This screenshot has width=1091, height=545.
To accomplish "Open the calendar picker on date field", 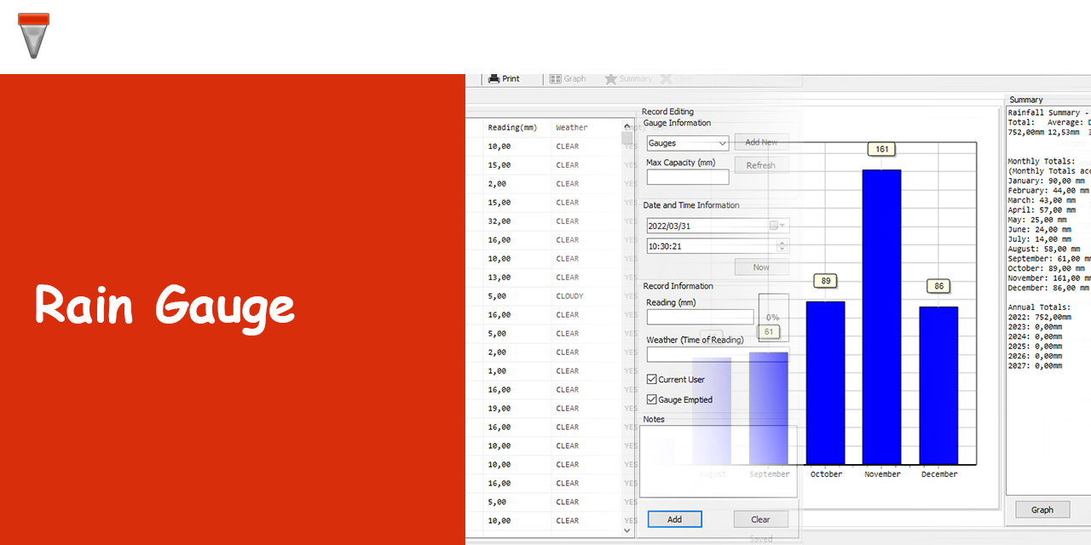I will click(774, 226).
